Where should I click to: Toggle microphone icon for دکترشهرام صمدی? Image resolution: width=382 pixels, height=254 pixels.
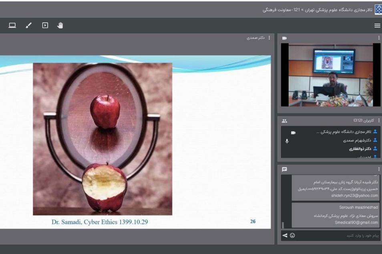point(287,141)
